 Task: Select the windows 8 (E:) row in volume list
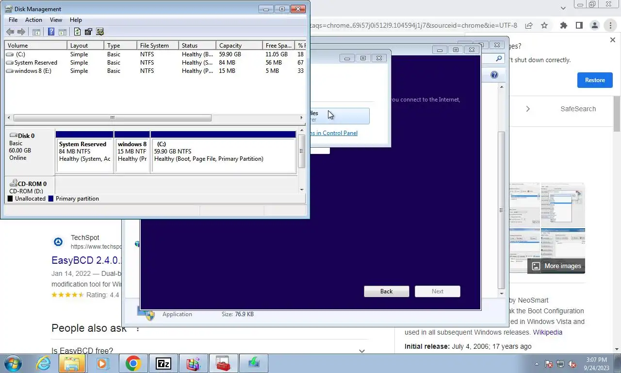(x=155, y=71)
